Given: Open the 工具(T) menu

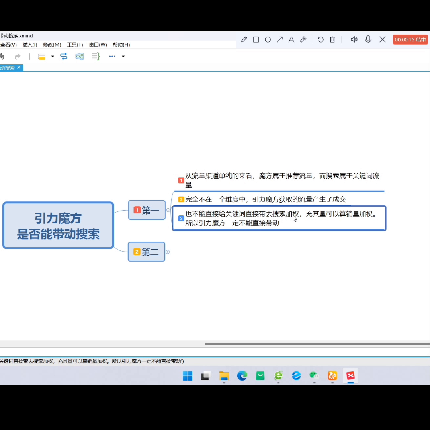Looking at the screenshot, I should click(75, 45).
